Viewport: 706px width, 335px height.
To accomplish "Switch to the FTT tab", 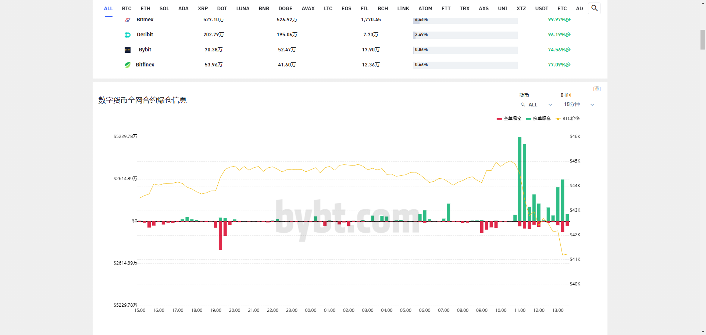I will 446,8.
